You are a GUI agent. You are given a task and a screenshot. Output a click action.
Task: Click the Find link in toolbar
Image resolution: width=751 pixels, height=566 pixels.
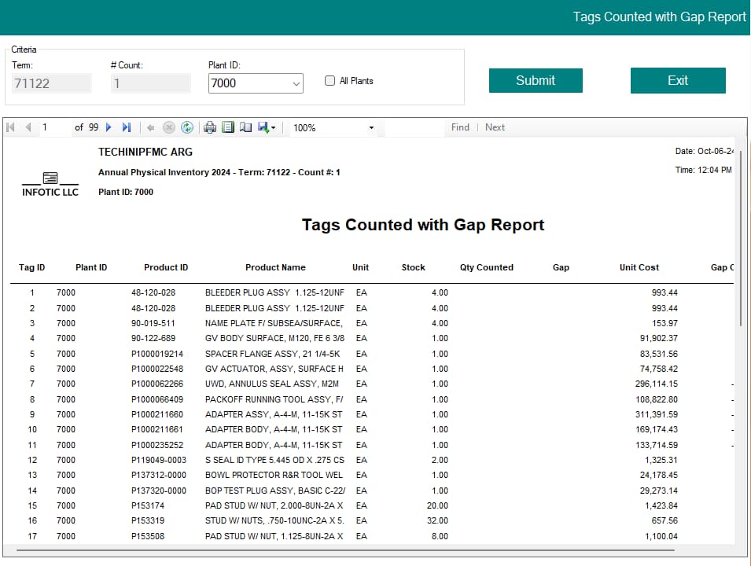(460, 127)
